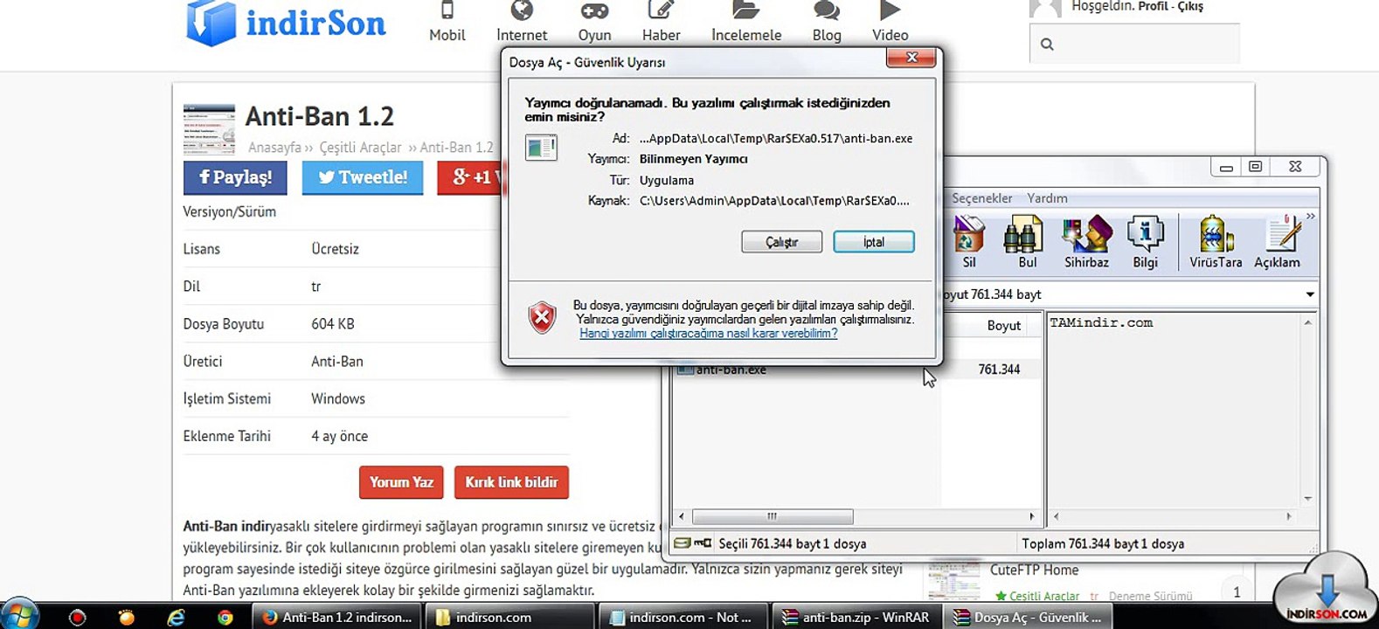This screenshot has width=1379, height=629.
Task: Open Google Chrome from taskbar
Action: (225, 617)
